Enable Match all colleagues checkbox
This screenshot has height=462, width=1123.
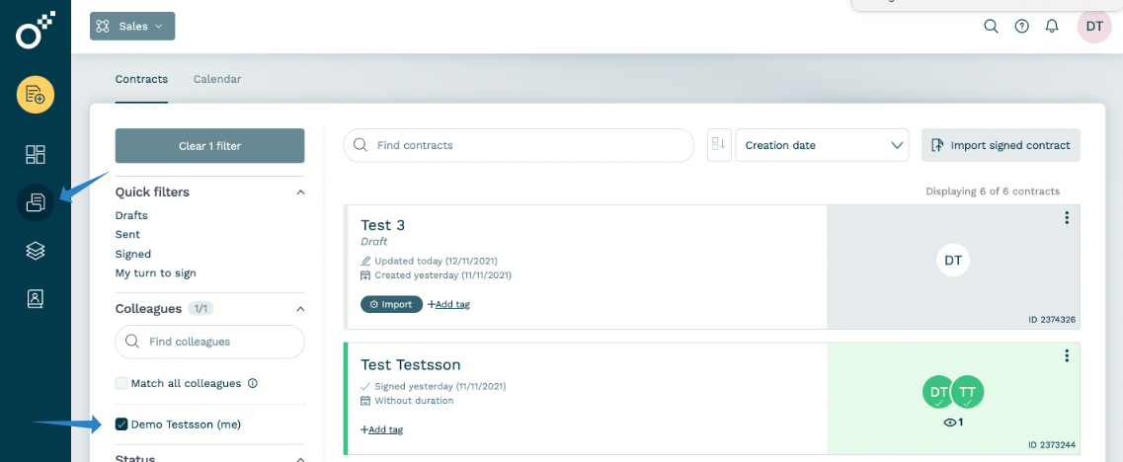coord(121,383)
